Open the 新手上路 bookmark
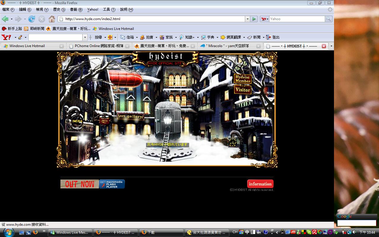Screen dimensions: 379x237 tap(12, 29)
